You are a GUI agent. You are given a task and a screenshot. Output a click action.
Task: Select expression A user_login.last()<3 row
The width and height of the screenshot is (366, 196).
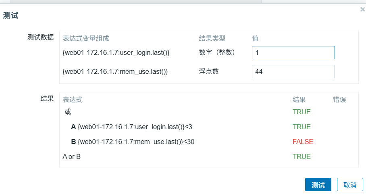[131, 127]
